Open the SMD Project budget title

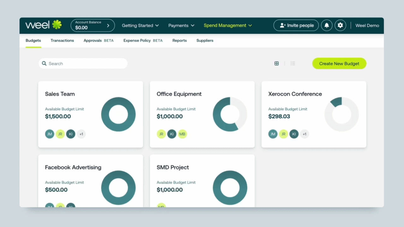[x=173, y=167]
